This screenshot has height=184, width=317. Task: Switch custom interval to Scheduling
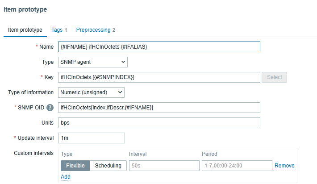click(108, 166)
